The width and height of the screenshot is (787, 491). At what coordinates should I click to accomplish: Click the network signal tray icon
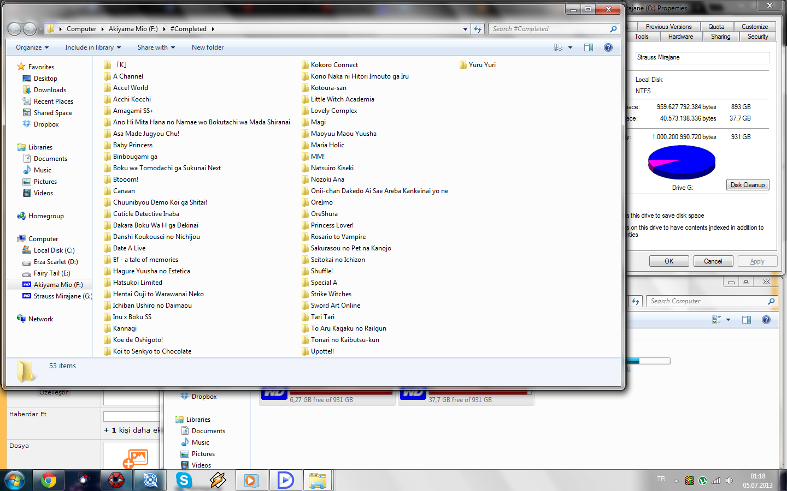[x=716, y=481]
